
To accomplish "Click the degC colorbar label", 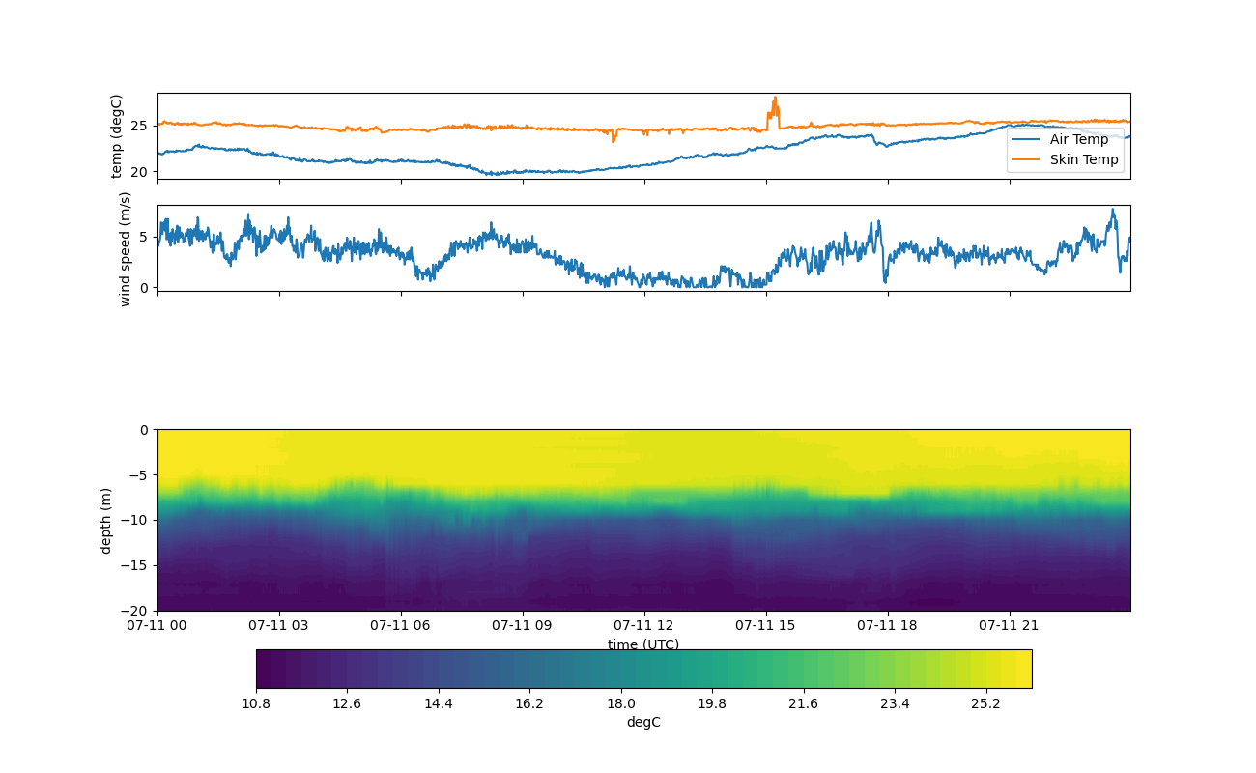I will [x=643, y=722].
